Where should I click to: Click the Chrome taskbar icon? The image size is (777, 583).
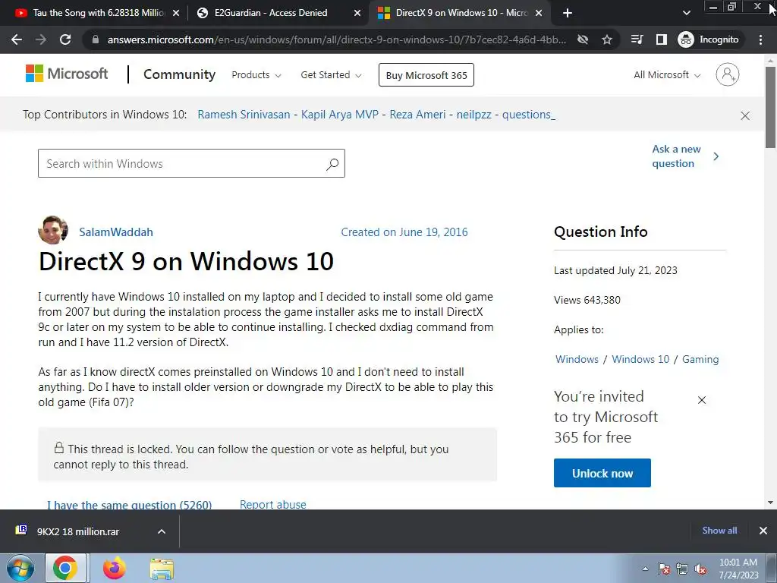[x=65, y=568]
